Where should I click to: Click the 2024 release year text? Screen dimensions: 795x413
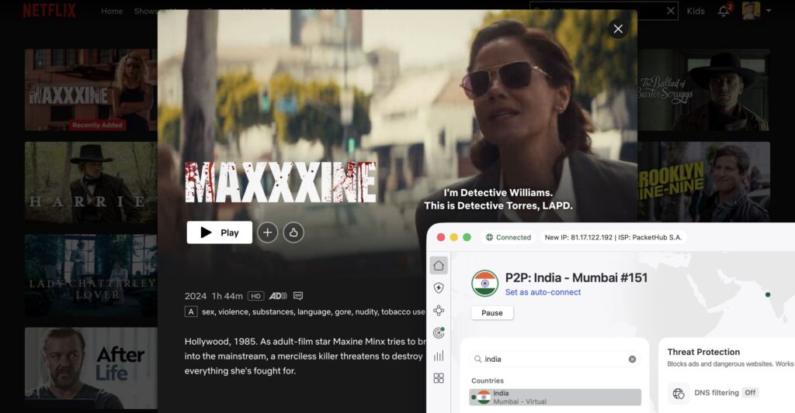coord(195,296)
